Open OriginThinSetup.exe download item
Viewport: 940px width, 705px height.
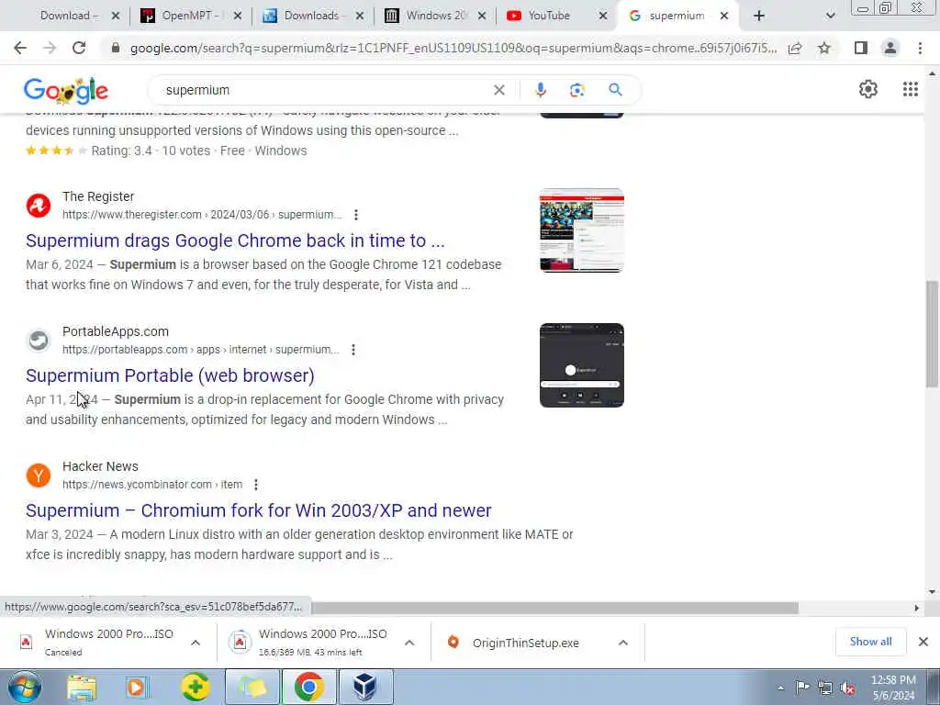[525, 643]
